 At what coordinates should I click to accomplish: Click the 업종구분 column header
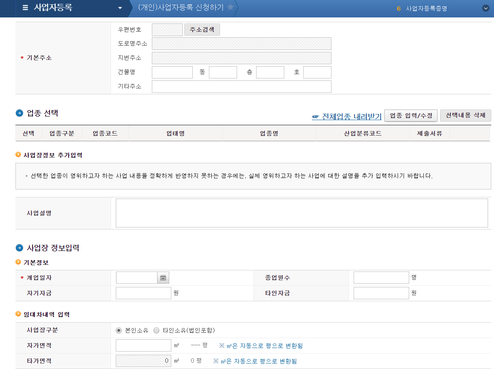point(62,134)
